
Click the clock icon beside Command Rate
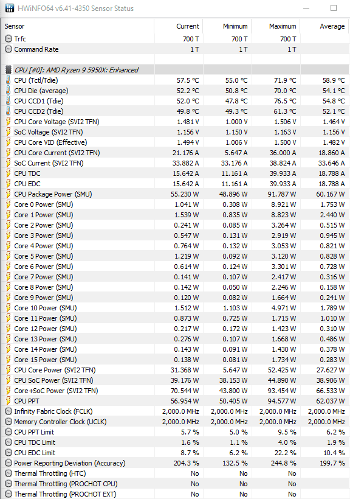coord(9,49)
